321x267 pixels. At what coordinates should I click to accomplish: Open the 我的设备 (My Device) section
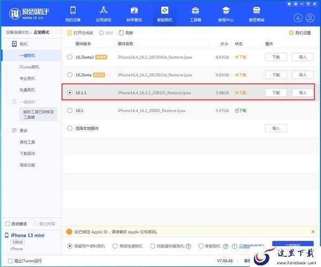click(x=73, y=14)
